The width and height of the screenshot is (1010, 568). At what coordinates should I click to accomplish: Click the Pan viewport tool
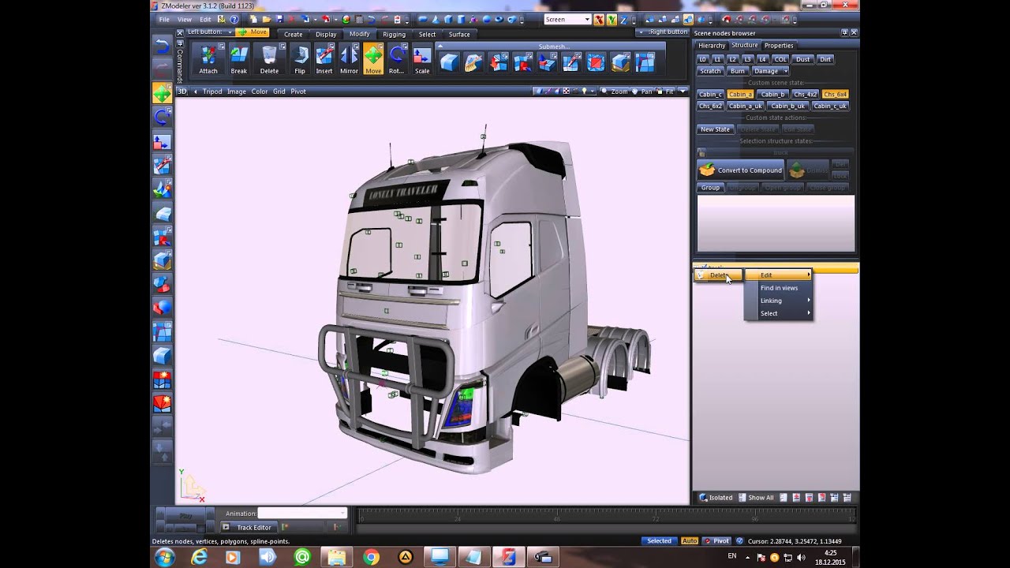coord(642,92)
